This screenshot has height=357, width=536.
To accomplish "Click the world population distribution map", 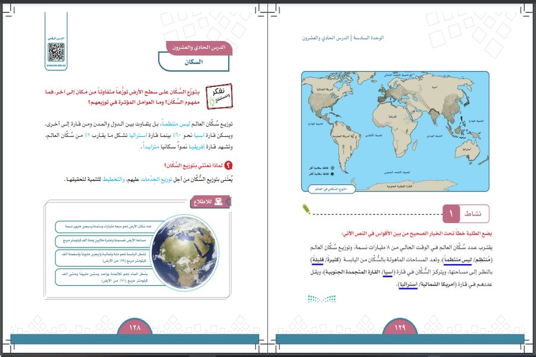I will [395, 131].
